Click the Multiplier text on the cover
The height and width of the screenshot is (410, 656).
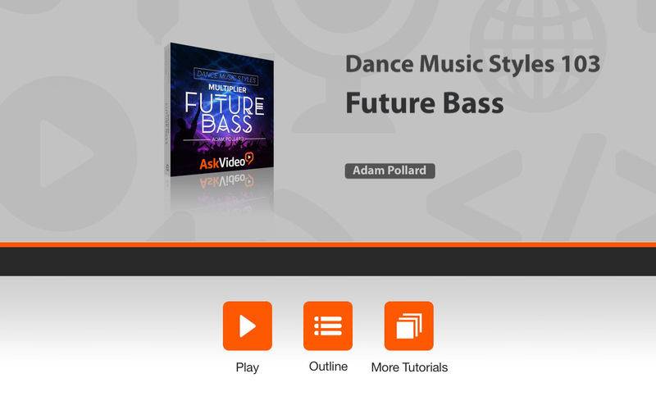[227, 89]
